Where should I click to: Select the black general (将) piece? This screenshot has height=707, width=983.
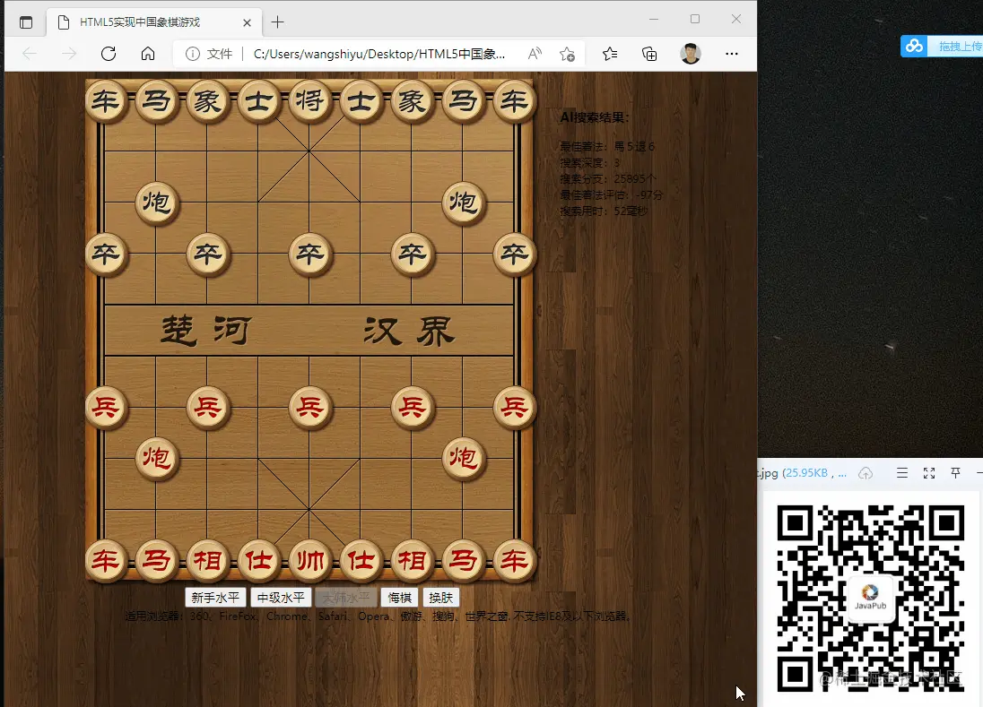point(309,101)
